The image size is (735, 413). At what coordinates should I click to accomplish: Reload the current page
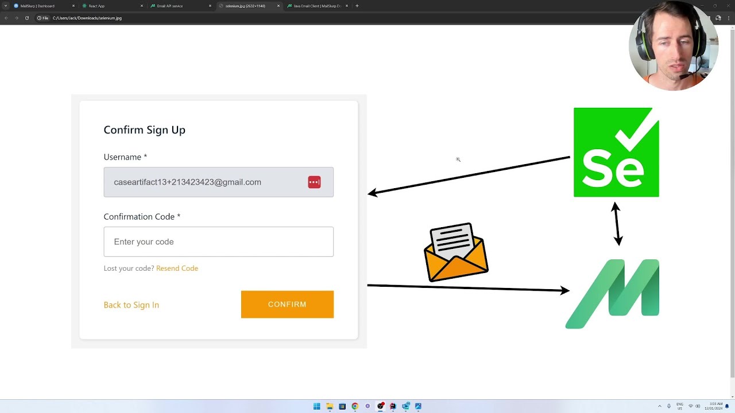pyautogui.click(x=26, y=18)
